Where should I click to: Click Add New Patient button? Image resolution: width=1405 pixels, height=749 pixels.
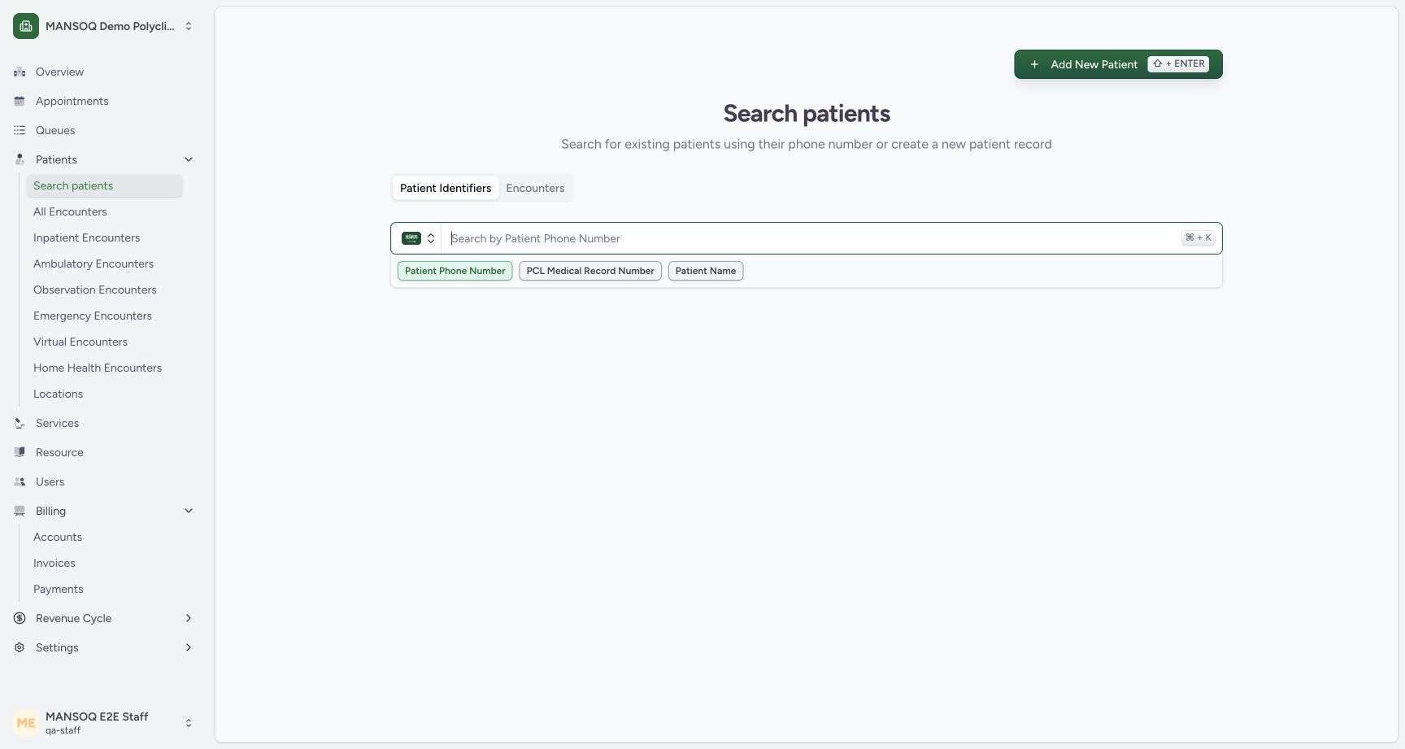point(1118,64)
